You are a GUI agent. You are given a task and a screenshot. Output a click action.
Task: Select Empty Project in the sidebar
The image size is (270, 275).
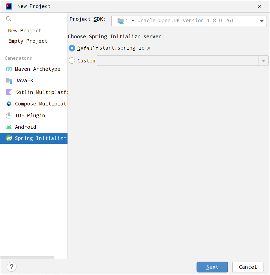[x=28, y=41]
